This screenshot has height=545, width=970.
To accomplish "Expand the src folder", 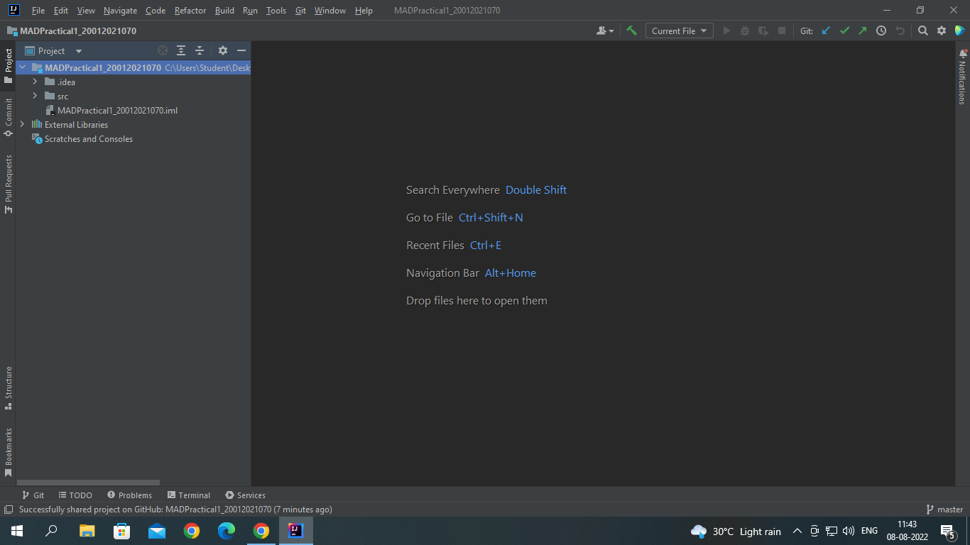I will click(35, 96).
